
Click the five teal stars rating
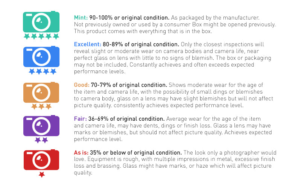(x=41, y=36)
